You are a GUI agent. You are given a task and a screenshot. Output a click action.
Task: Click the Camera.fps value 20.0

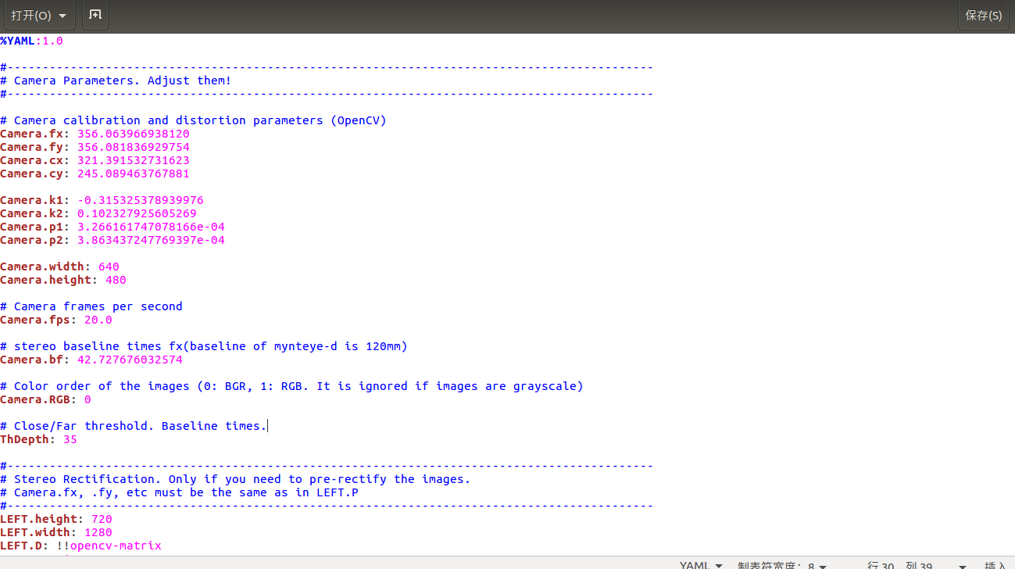tap(98, 320)
